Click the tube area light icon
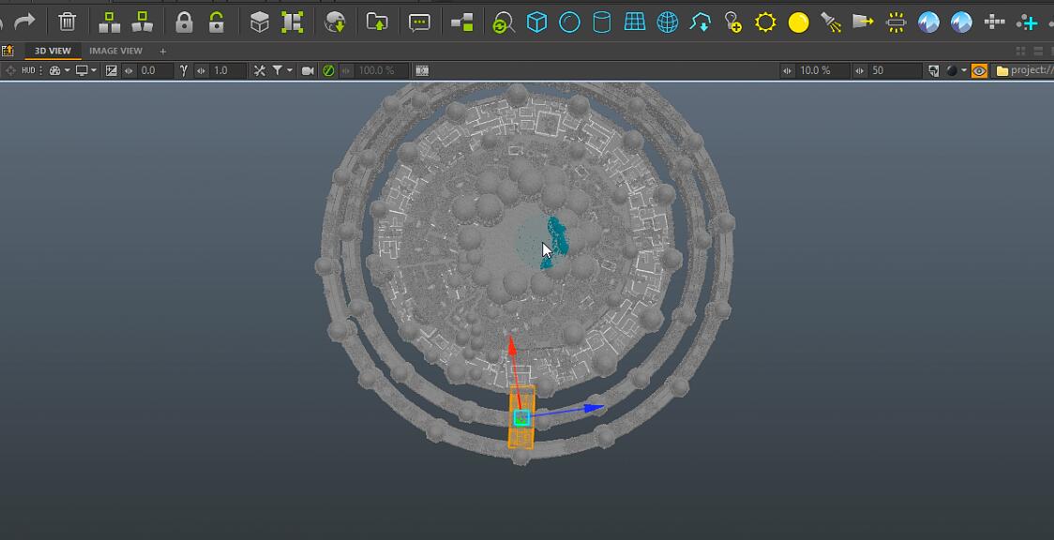This screenshot has height=540, width=1054. pos(896,22)
